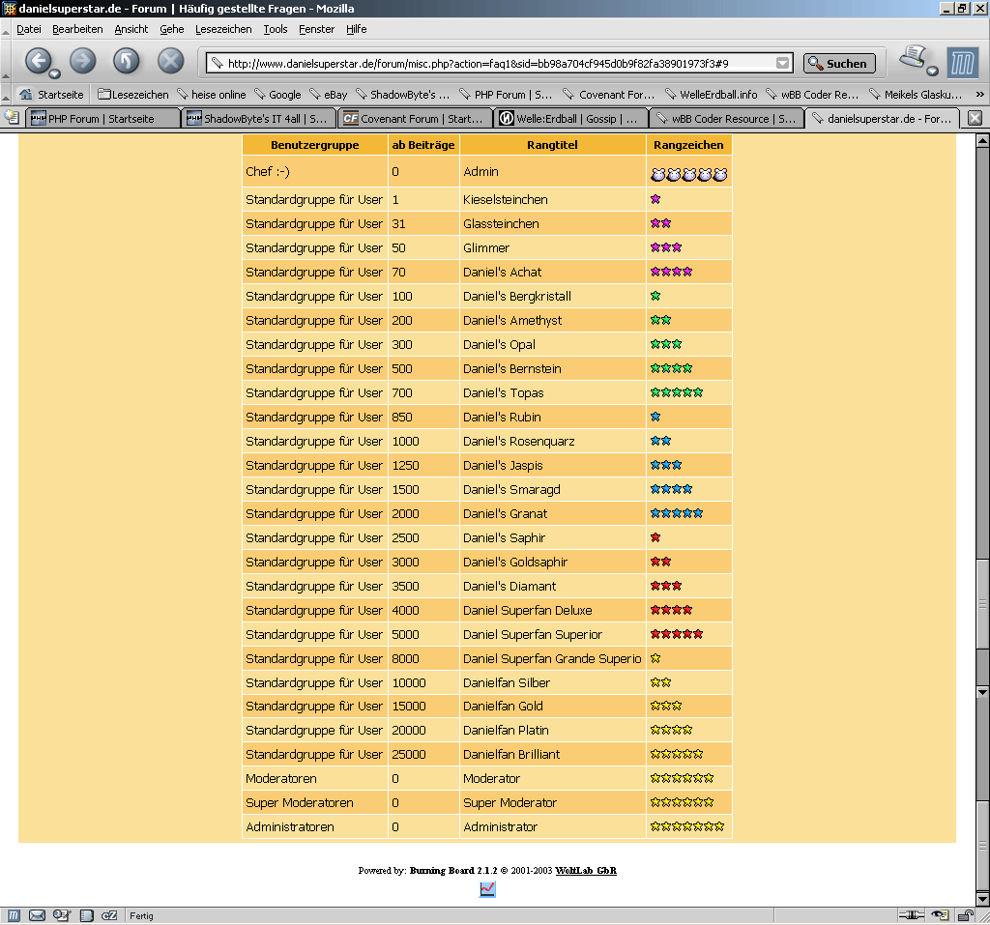Click the Forward navigation arrow
Viewport: 990px width, 925px height.
click(83, 61)
